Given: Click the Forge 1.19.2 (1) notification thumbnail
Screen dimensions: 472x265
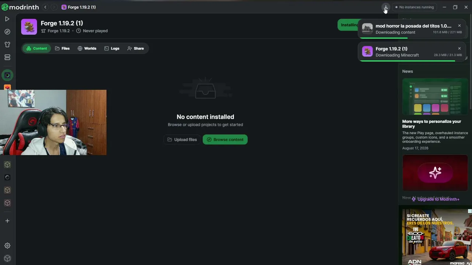Looking at the screenshot, I should (x=367, y=52).
